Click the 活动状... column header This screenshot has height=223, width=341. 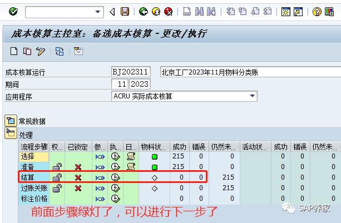[x=255, y=147]
